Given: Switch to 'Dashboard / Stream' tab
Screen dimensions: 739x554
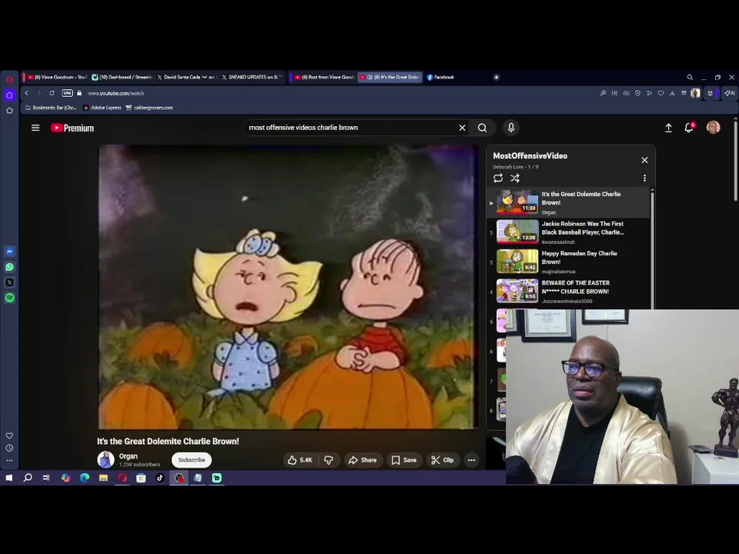Looking at the screenshot, I should (122, 77).
